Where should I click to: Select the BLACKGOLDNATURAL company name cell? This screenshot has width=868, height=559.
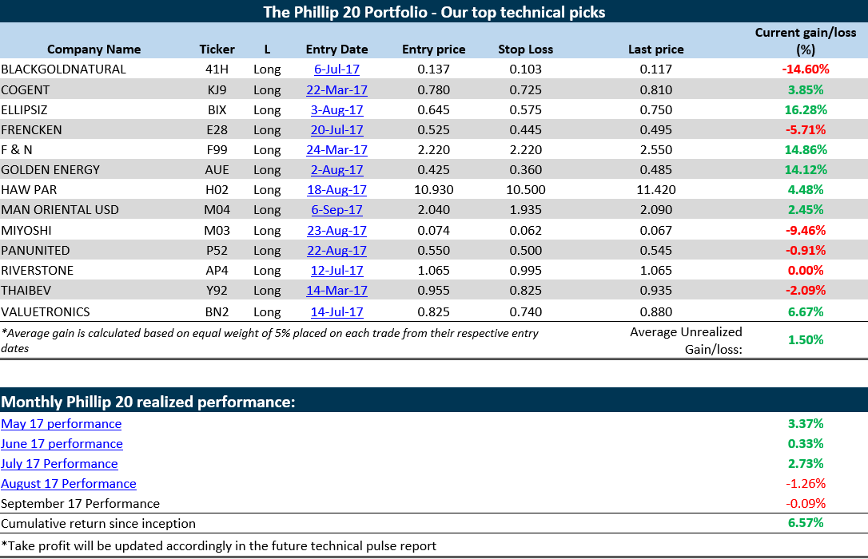click(x=64, y=69)
